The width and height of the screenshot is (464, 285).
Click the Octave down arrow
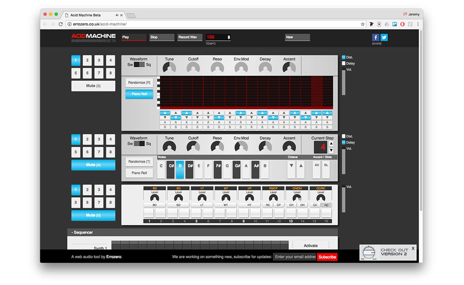point(291,166)
